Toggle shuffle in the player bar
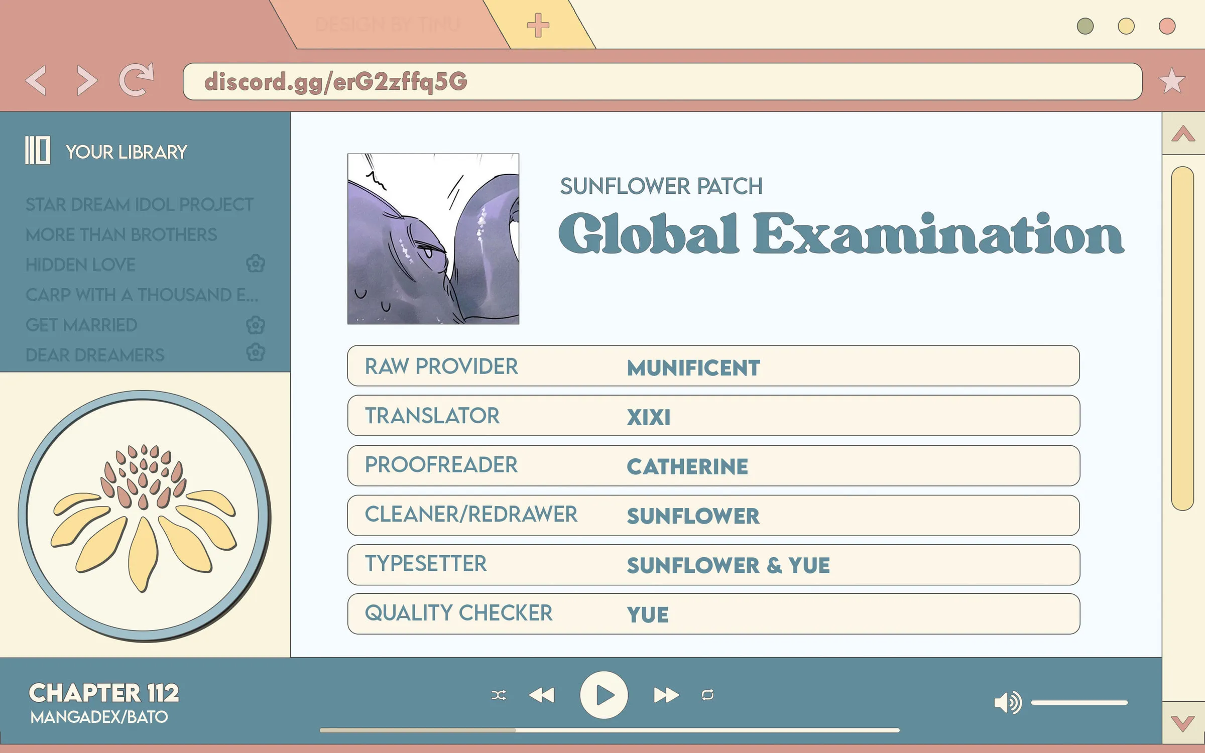 click(x=499, y=695)
